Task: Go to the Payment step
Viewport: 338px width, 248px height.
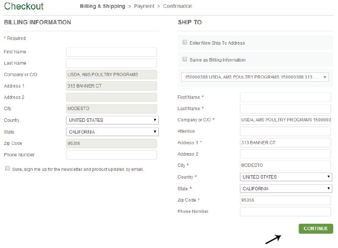Action: [x=144, y=6]
